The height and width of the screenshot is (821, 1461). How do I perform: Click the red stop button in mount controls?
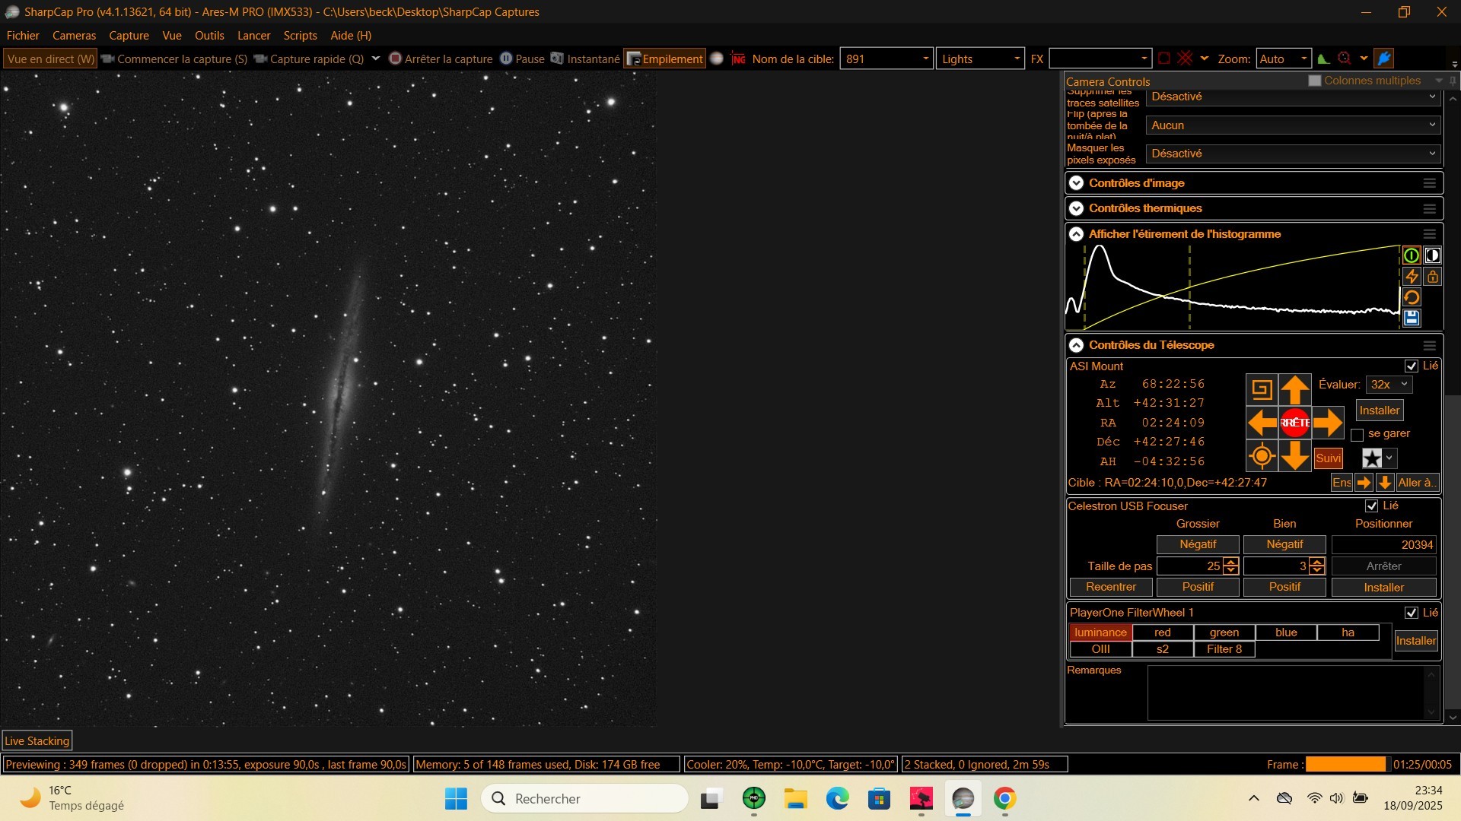click(1294, 423)
